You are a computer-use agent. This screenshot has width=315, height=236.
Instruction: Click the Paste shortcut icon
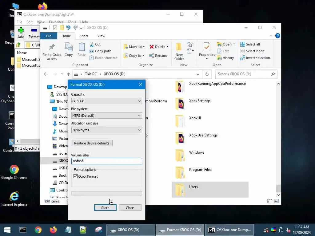[x=91, y=58]
